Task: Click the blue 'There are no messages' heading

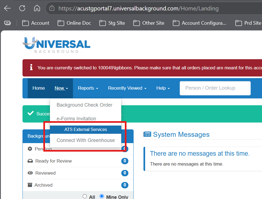Action: [200, 153]
